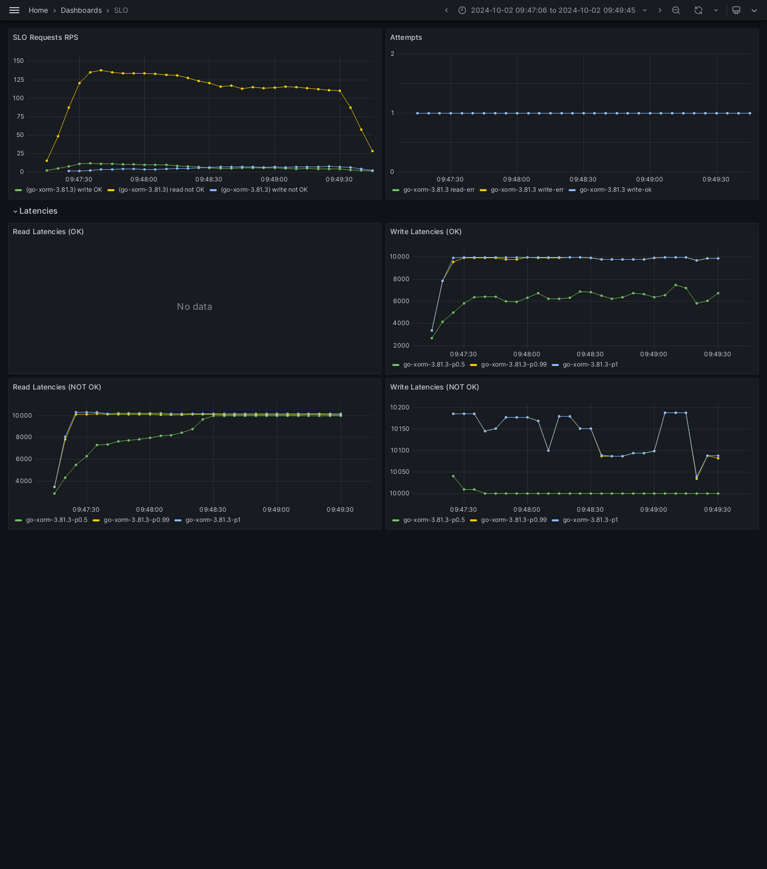Click the 'Latencies' row heading text
This screenshot has width=767, height=869.
[x=38, y=211]
